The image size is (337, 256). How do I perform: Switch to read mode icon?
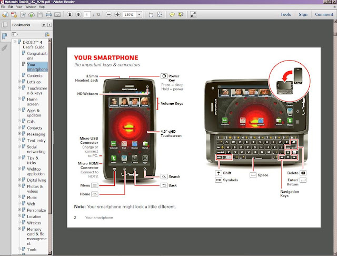(193, 14)
